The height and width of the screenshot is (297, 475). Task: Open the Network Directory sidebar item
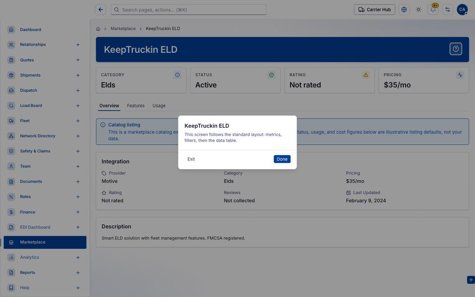click(x=38, y=136)
